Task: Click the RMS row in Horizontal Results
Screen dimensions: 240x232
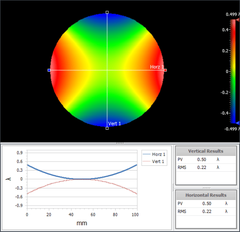Action: (x=206, y=211)
